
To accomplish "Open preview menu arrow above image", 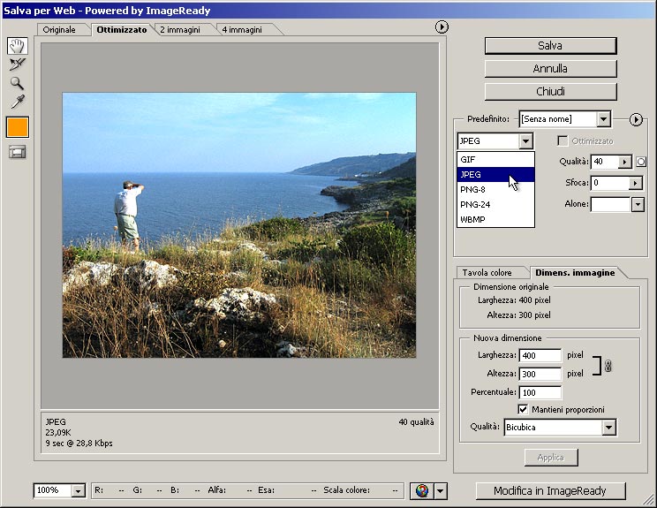I will pos(442,27).
